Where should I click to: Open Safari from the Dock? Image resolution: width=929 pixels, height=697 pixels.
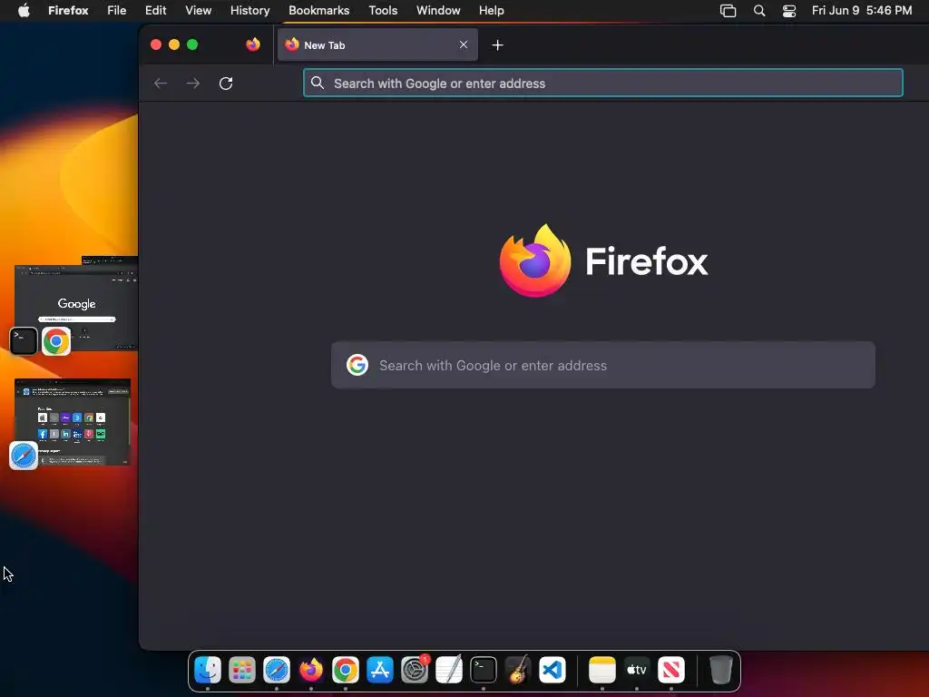pos(277,671)
